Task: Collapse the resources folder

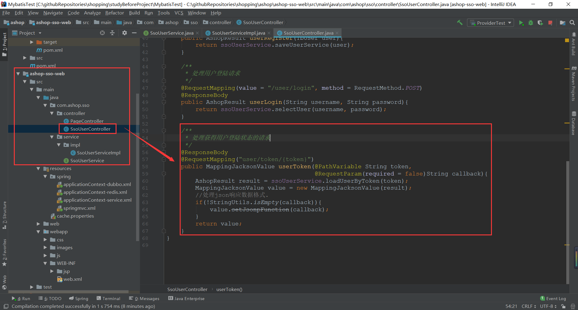Action: point(38,169)
